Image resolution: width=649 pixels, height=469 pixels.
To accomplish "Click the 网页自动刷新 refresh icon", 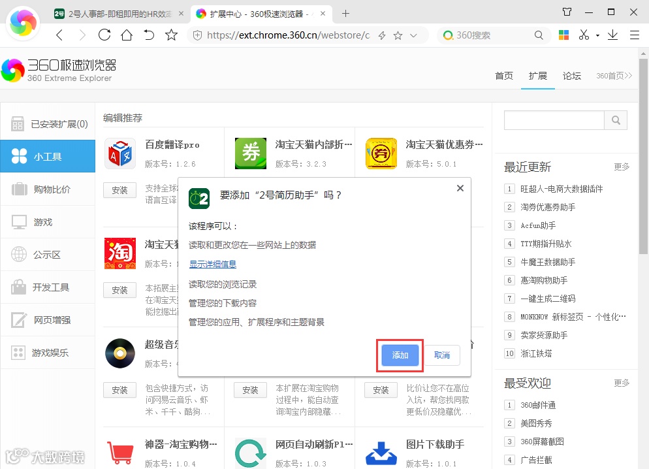I will coord(251,453).
